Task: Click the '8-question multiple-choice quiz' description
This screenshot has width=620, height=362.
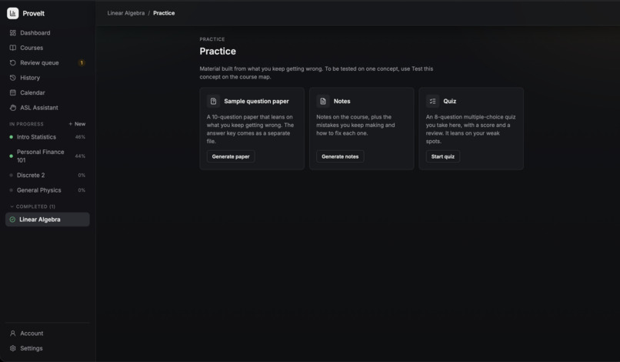Action: click(x=471, y=129)
